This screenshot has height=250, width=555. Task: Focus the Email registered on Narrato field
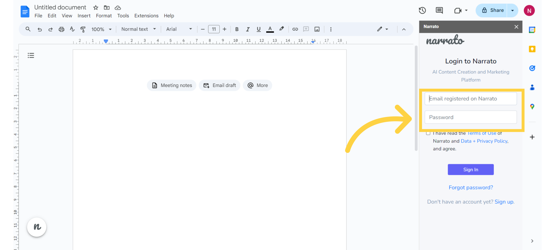click(471, 99)
